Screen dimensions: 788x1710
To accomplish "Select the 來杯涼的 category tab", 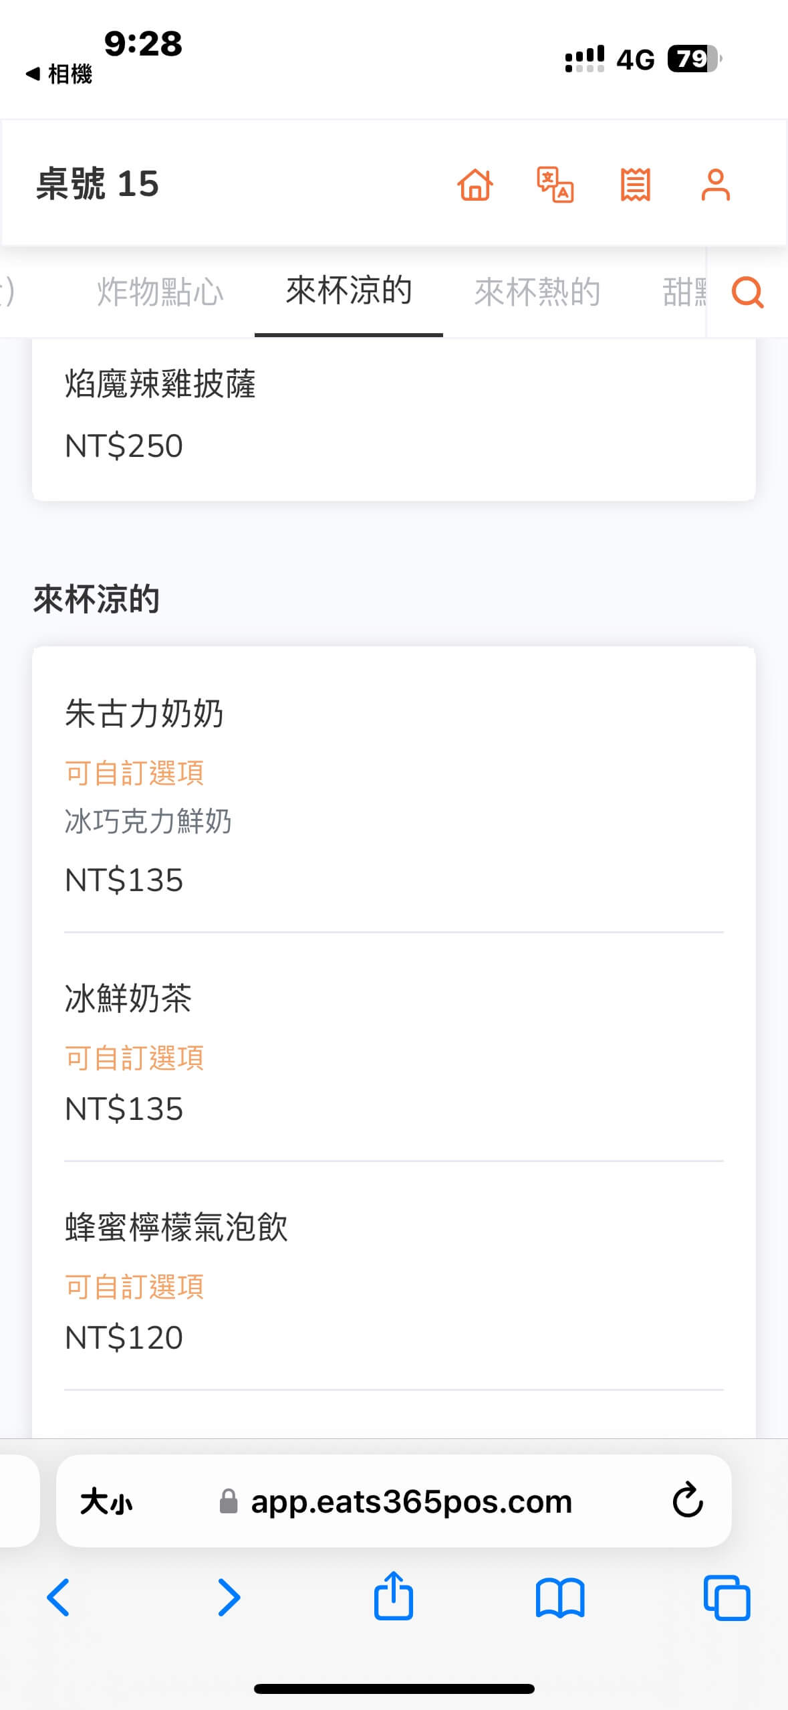I will pos(349,291).
